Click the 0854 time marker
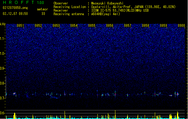This screenshot has height=119, width=188. point(74,26)
